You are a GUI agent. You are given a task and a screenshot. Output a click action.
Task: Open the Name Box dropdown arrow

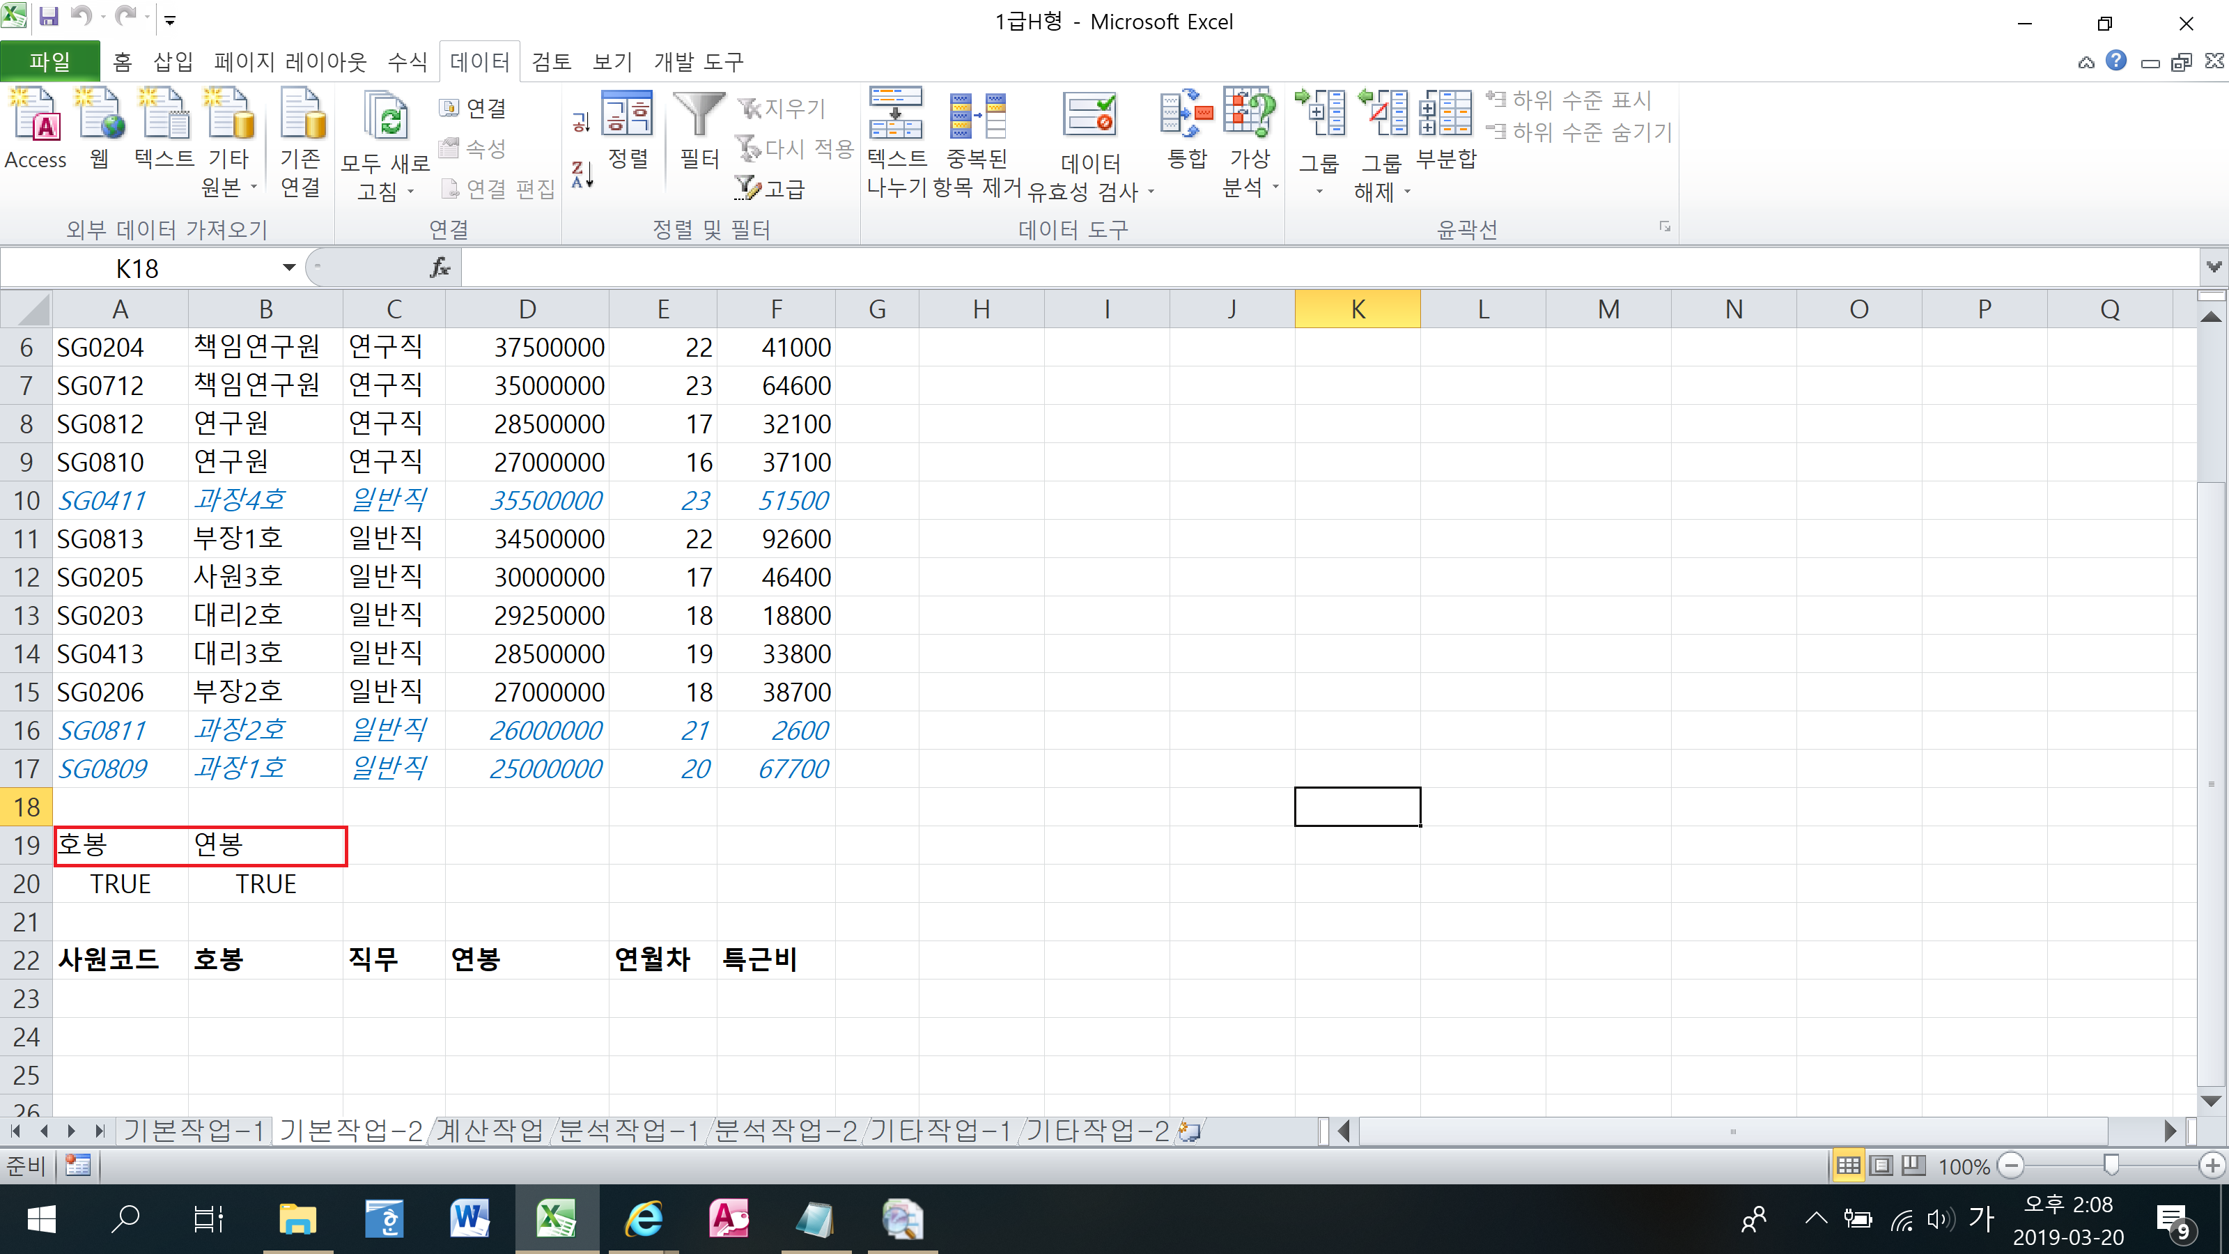pos(289,268)
